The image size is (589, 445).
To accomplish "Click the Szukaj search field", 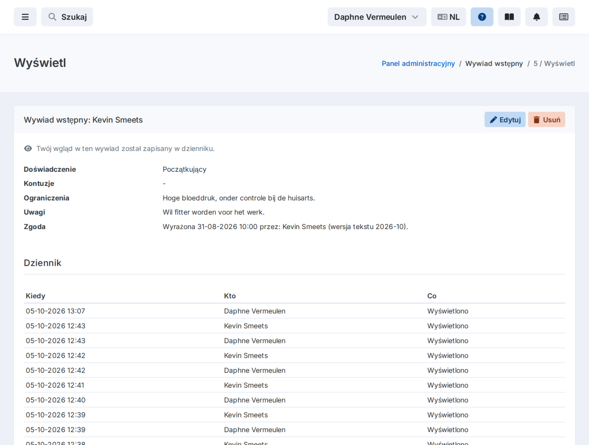I will tap(67, 17).
